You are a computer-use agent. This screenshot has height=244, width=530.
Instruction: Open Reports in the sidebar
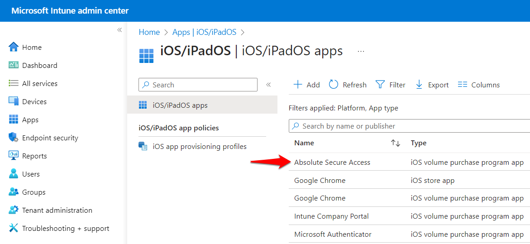click(x=34, y=156)
